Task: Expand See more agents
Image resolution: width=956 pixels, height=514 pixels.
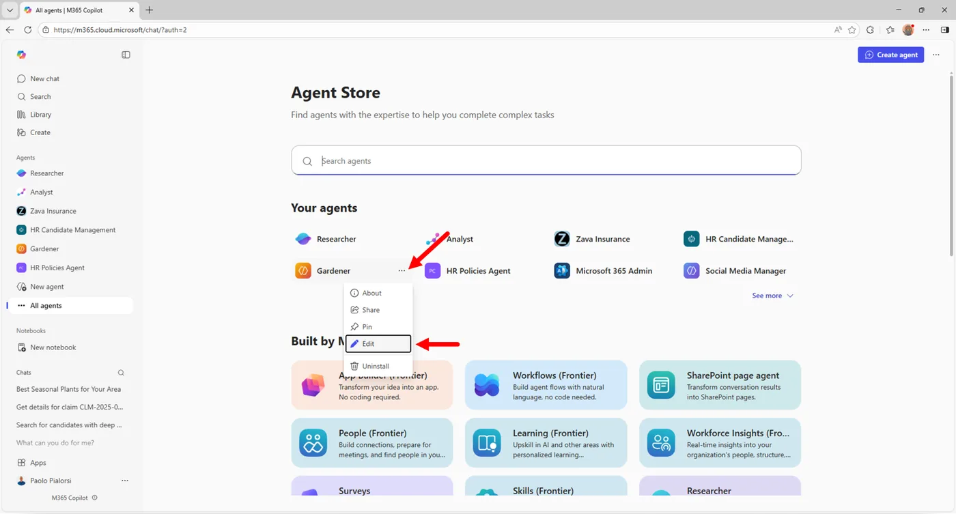Action: tap(772, 296)
